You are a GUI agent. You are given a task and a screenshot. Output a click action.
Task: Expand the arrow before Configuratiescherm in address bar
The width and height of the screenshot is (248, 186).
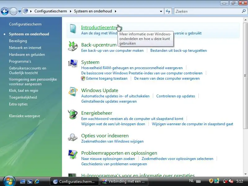31,11
